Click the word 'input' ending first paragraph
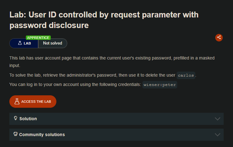 [15, 65]
